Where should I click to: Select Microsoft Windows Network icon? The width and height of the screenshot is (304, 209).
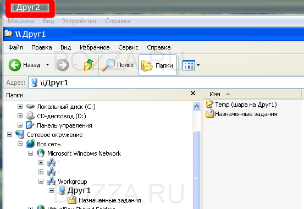[41, 153]
